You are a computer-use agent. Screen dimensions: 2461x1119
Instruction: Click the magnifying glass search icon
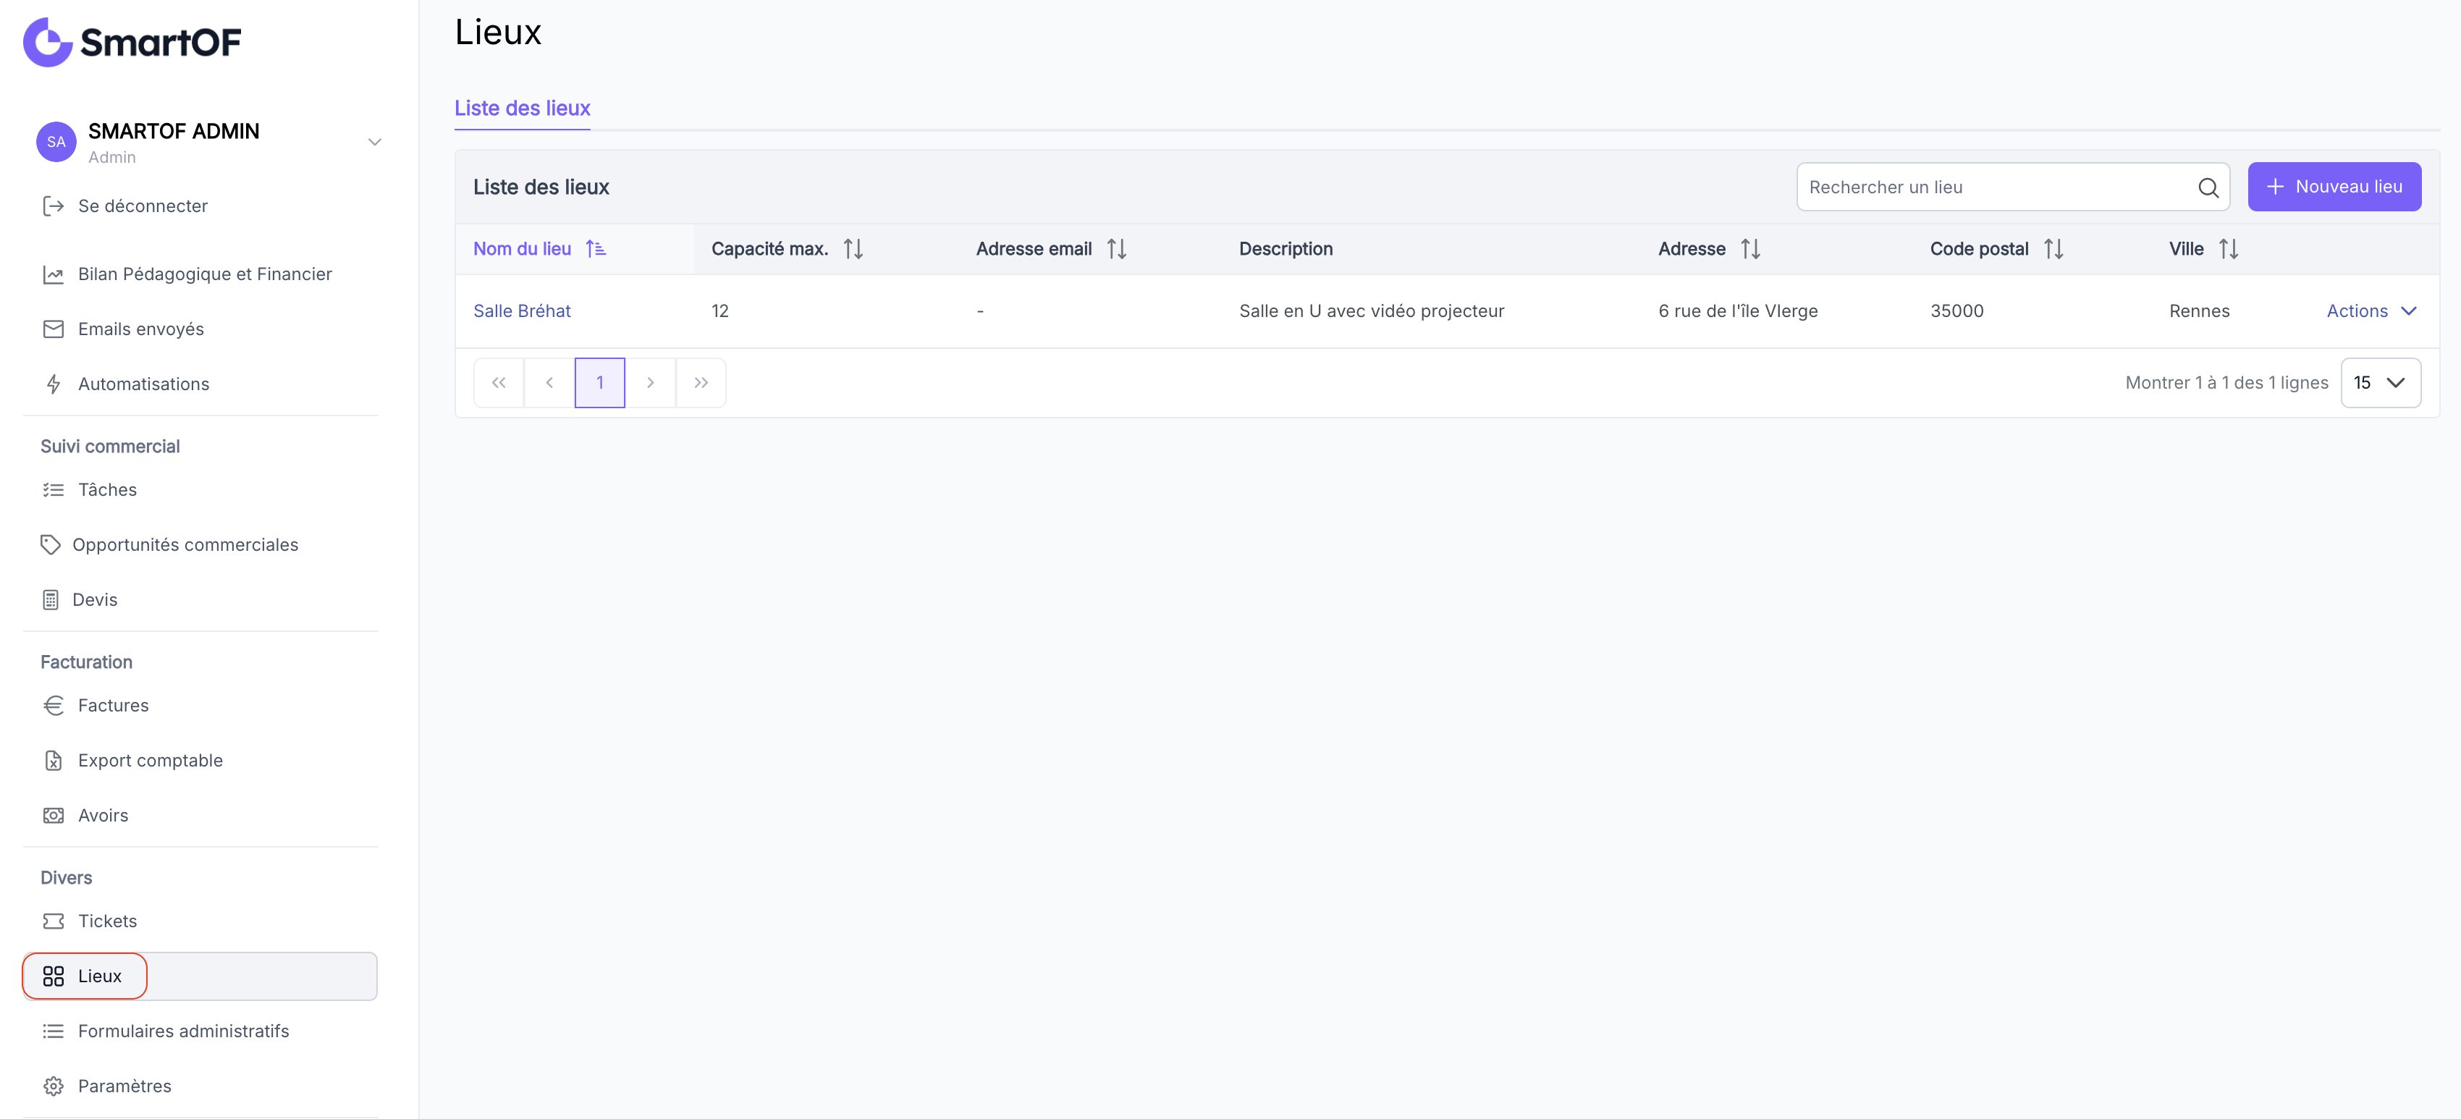point(2208,187)
